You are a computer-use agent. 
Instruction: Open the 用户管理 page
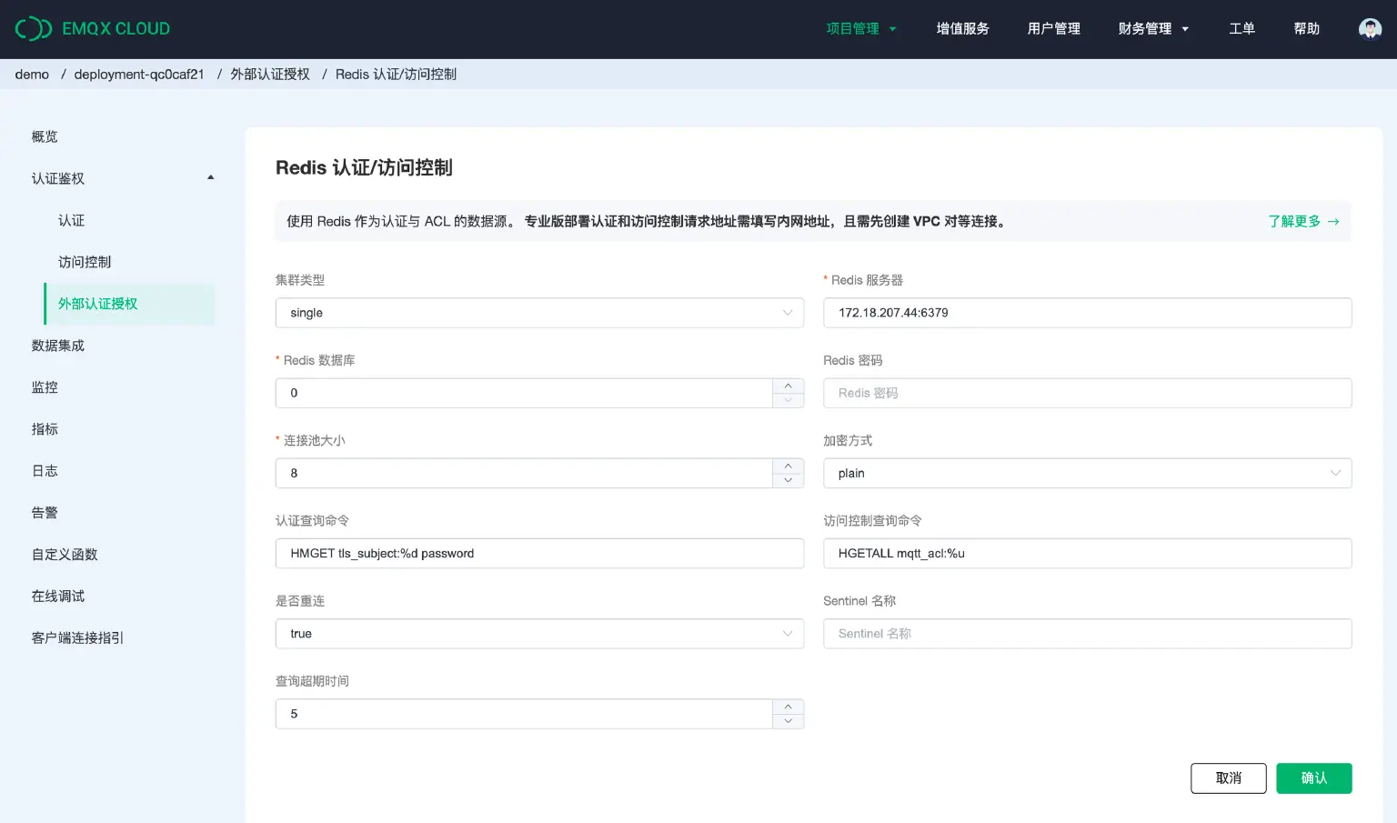(x=1053, y=28)
